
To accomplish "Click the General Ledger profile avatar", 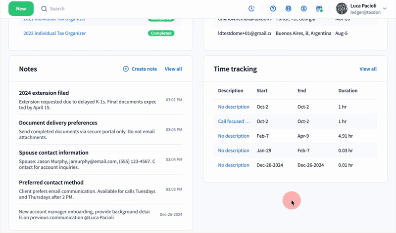I will (342, 9).
